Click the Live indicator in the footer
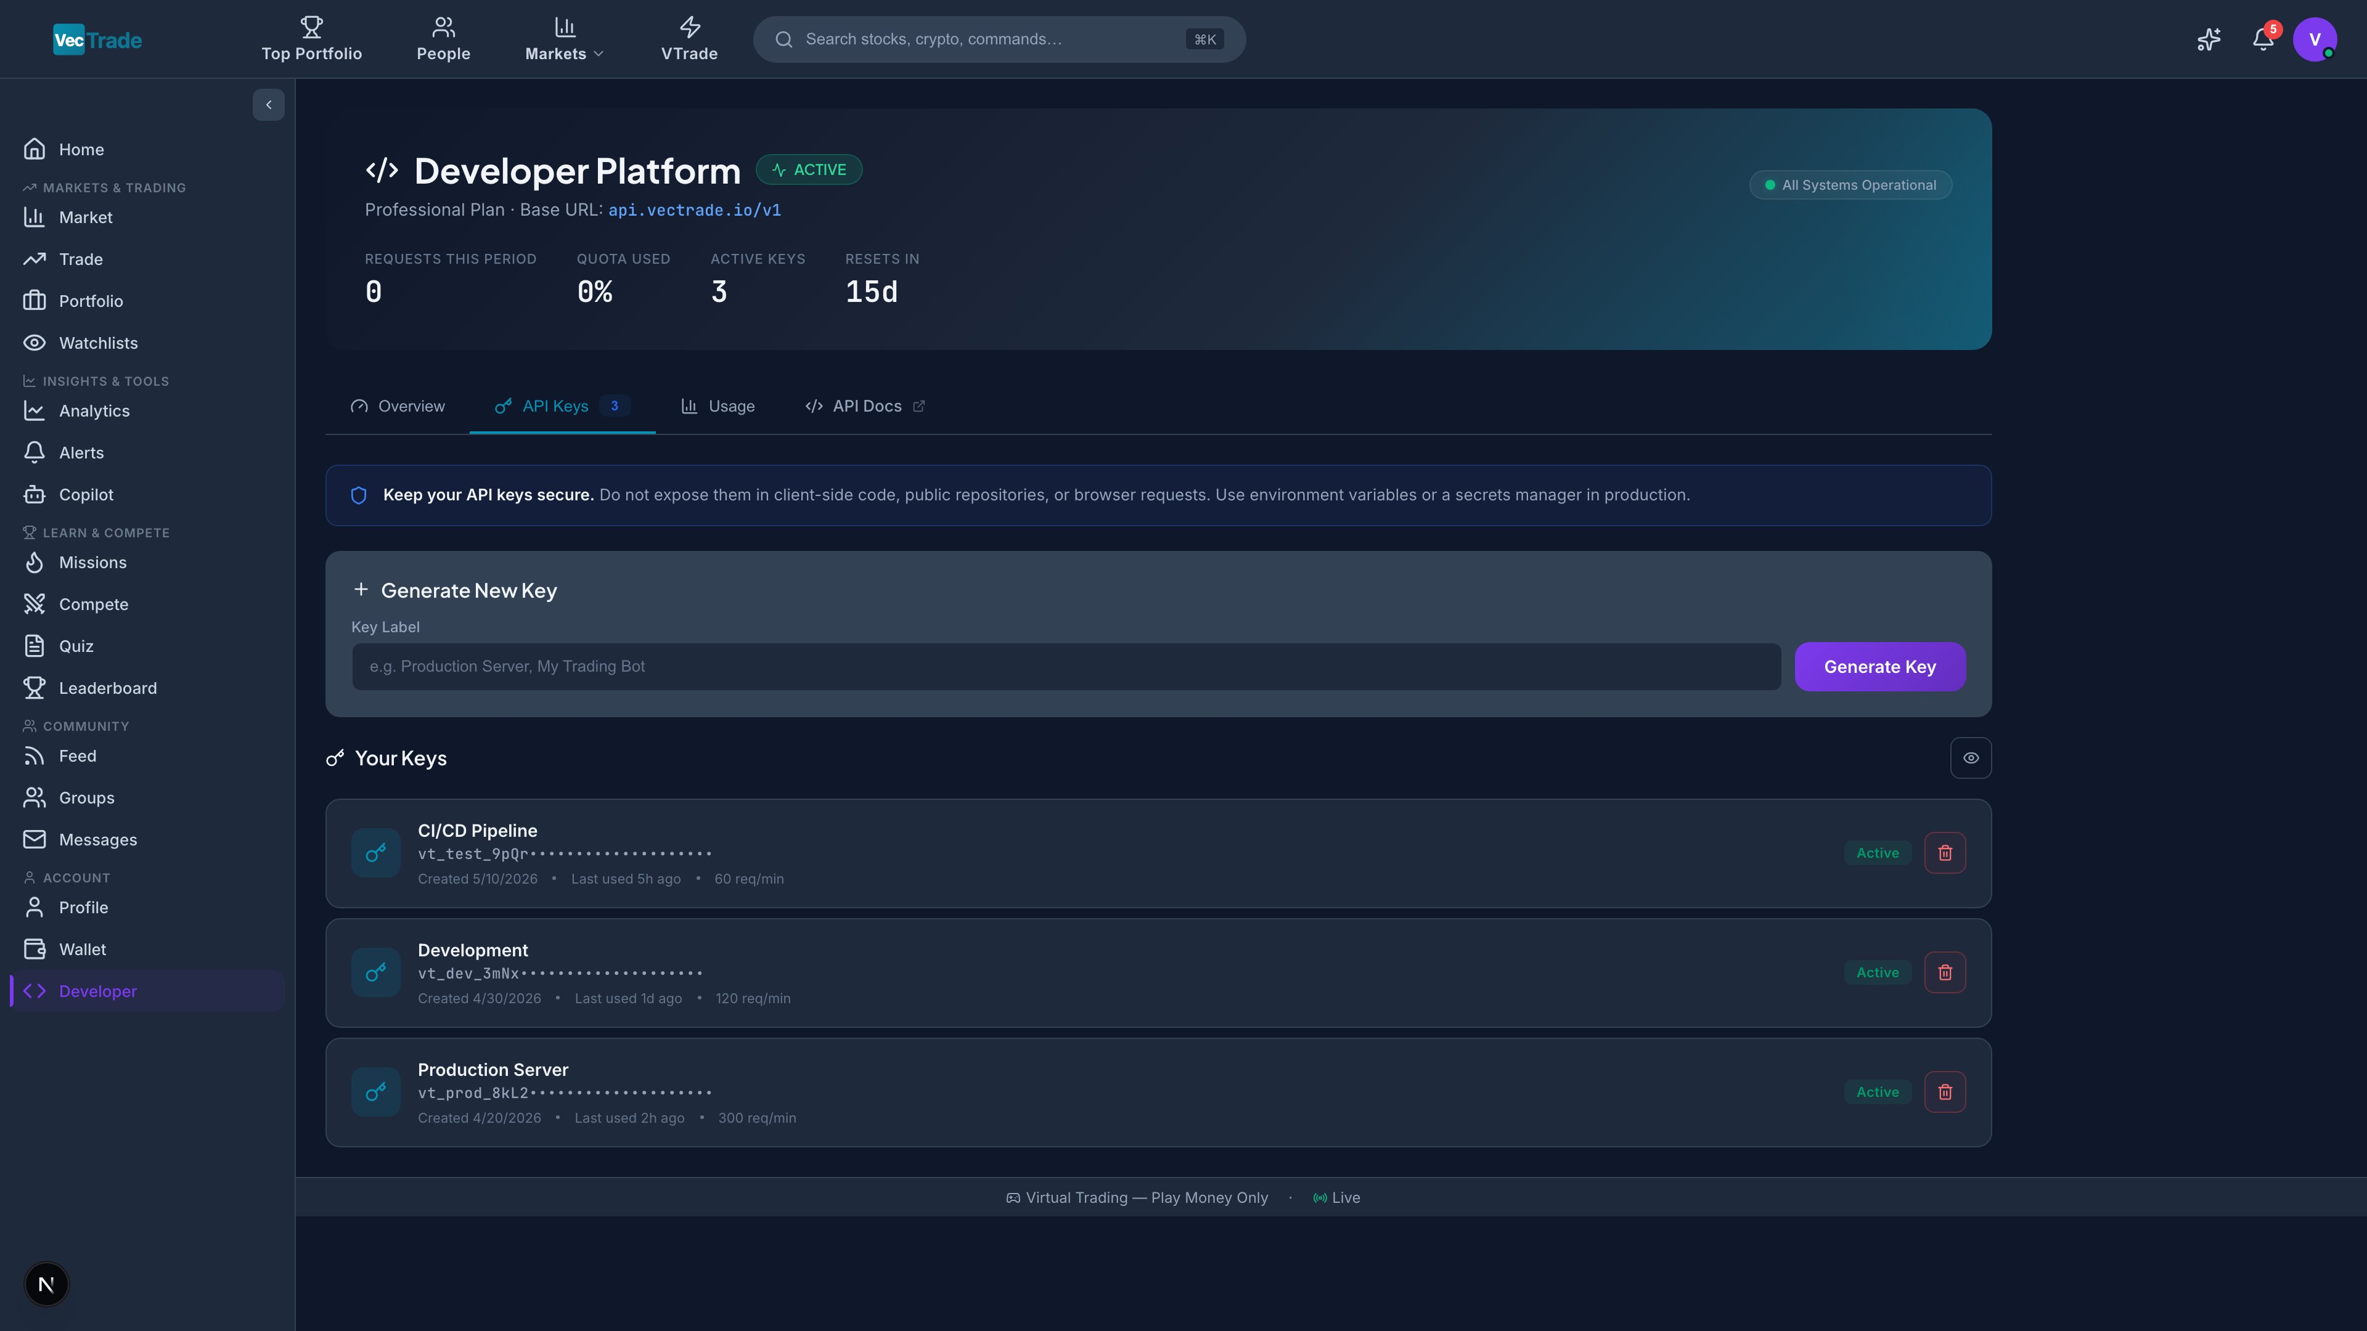The image size is (2367, 1331). click(x=1337, y=1198)
